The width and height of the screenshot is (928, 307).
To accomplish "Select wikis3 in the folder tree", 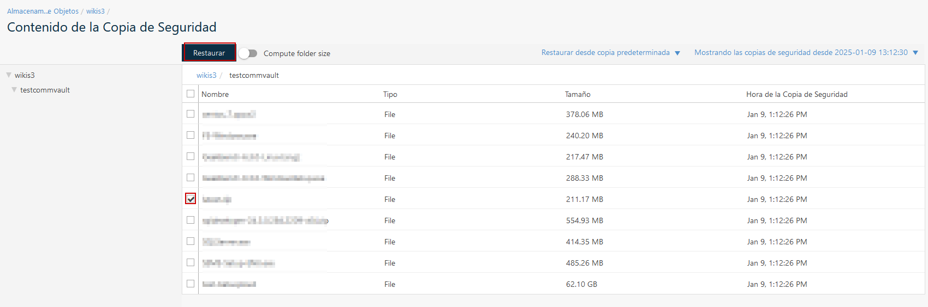I will 25,75.
